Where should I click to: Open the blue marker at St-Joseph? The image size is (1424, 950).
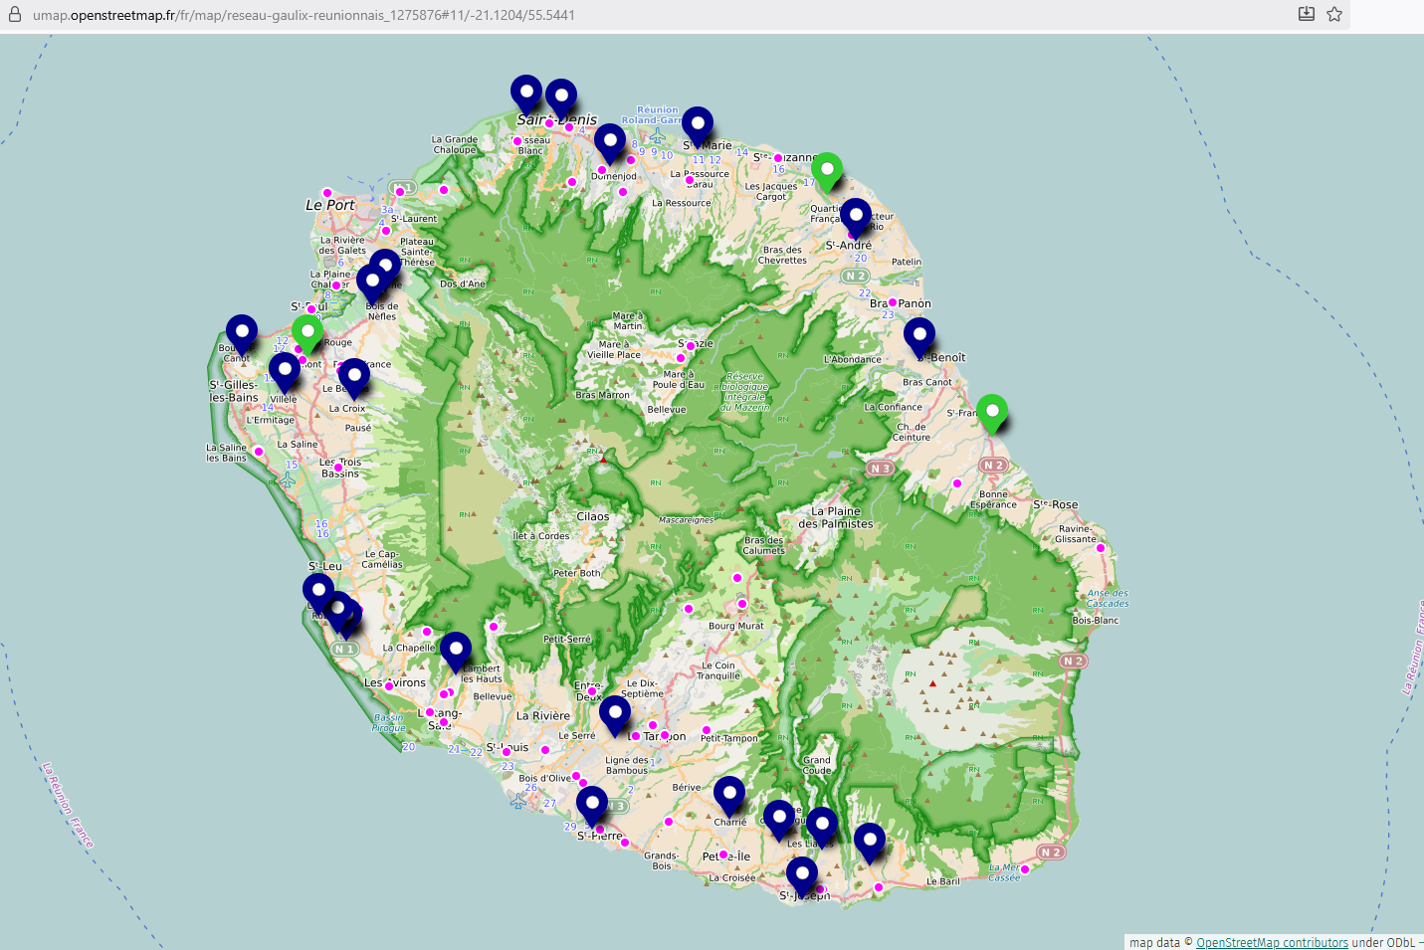(x=802, y=876)
